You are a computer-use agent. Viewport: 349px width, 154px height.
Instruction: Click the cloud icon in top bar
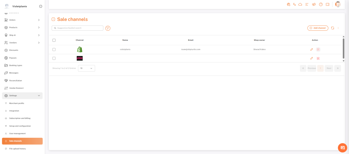click(300, 4)
